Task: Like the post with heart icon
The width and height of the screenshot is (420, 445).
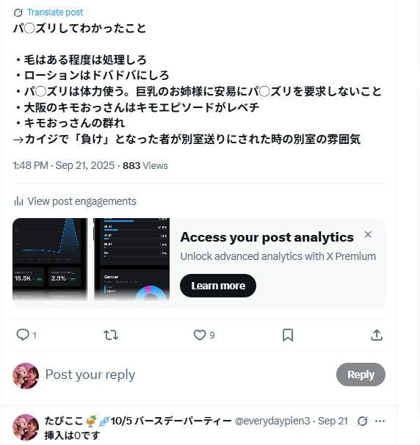Action: [200, 335]
